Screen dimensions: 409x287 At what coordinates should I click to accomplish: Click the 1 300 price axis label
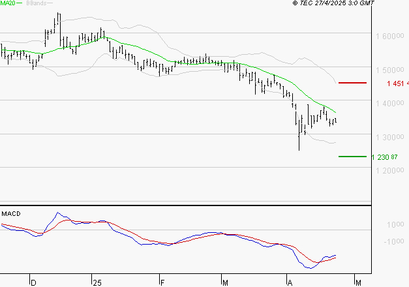point(389,138)
